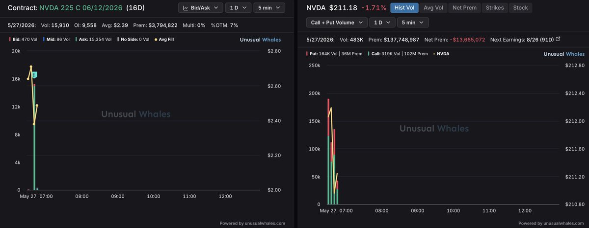Switch to the Strikes tab

click(495, 8)
